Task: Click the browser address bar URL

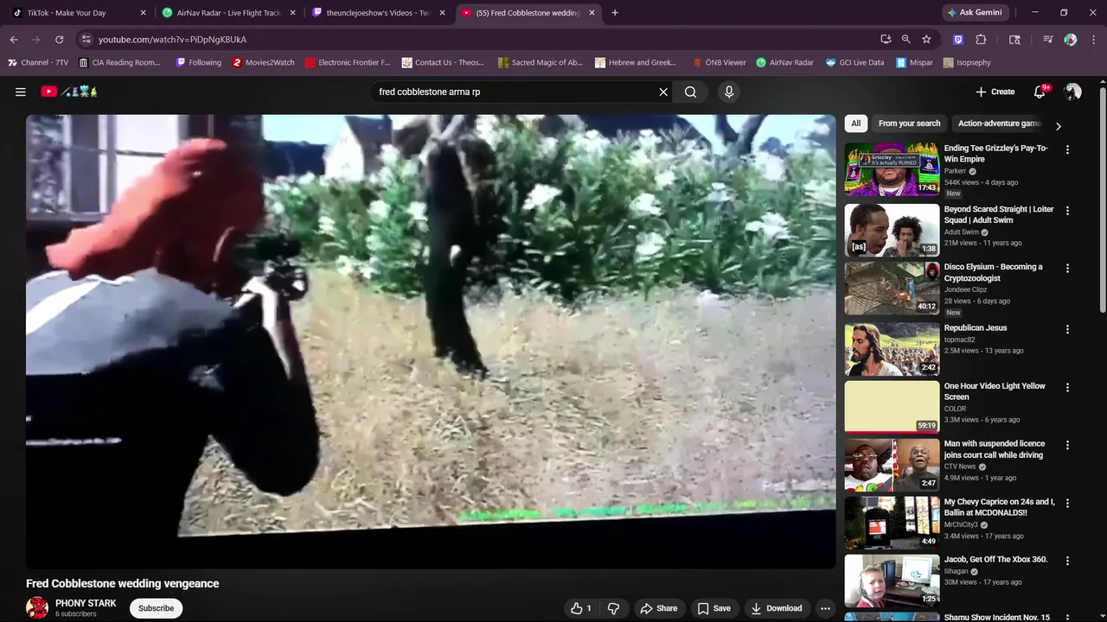Action: 172,39
